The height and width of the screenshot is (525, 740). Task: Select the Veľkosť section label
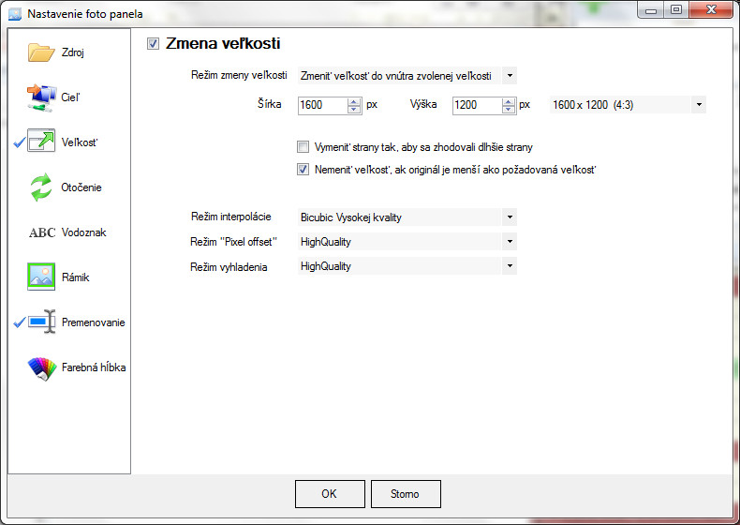point(80,142)
